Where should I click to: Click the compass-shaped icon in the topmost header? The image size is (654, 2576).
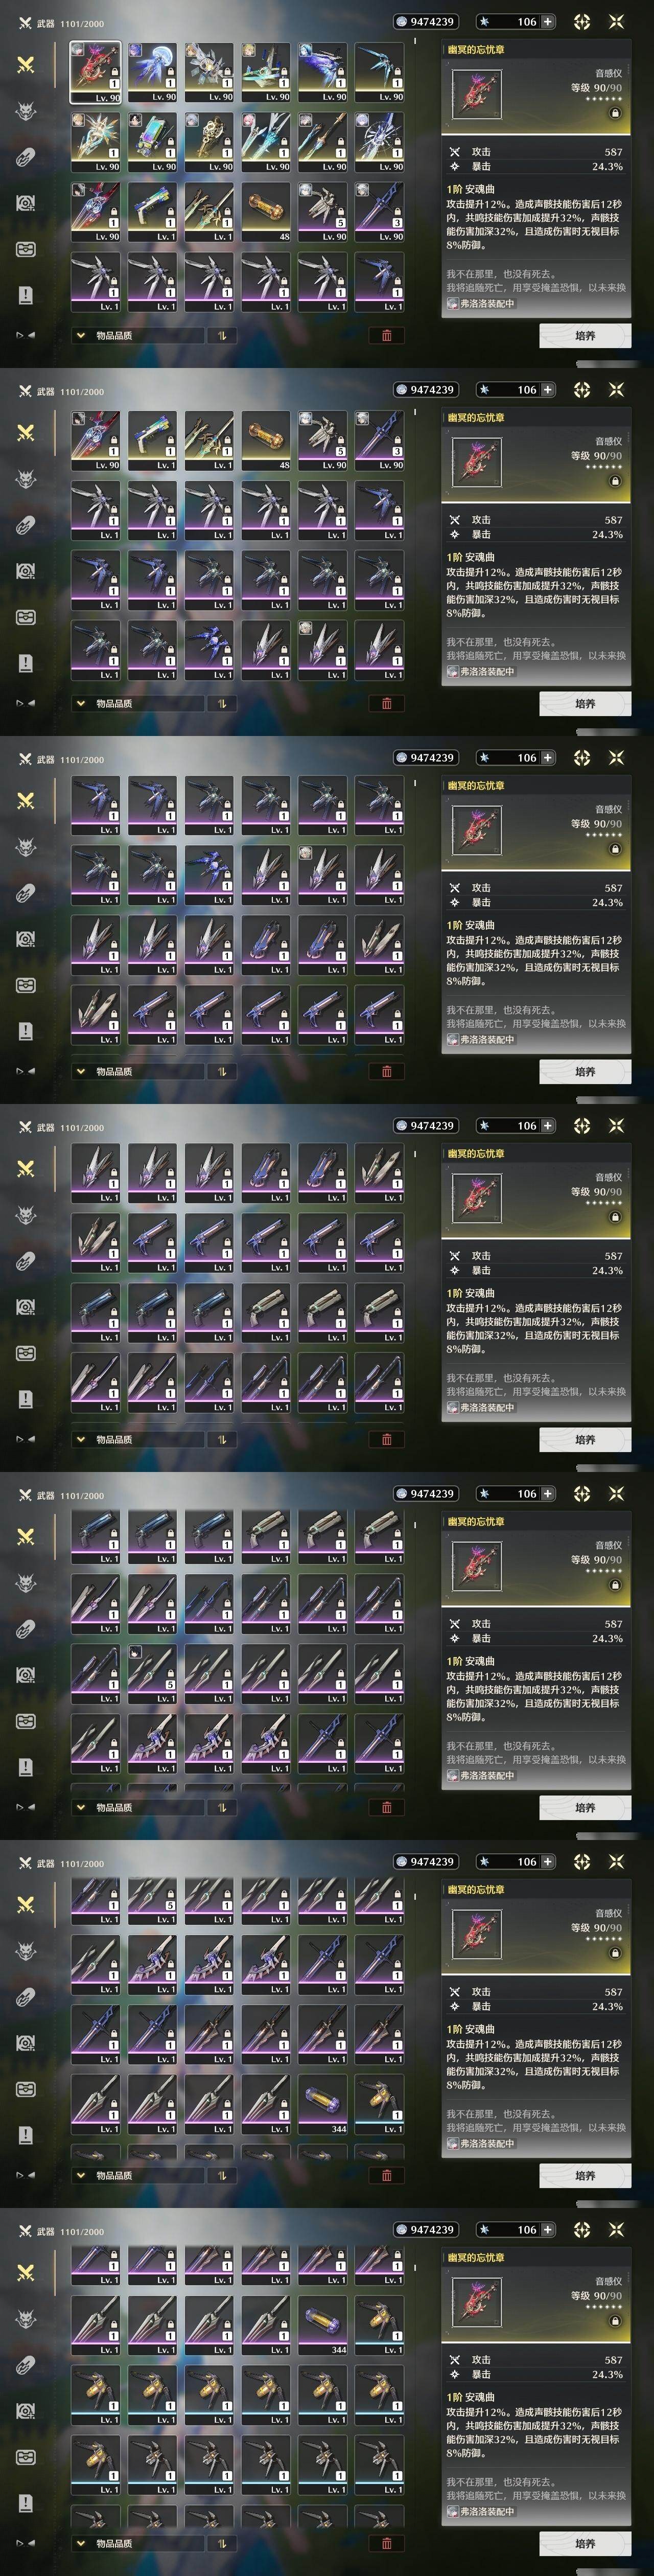(582, 21)
